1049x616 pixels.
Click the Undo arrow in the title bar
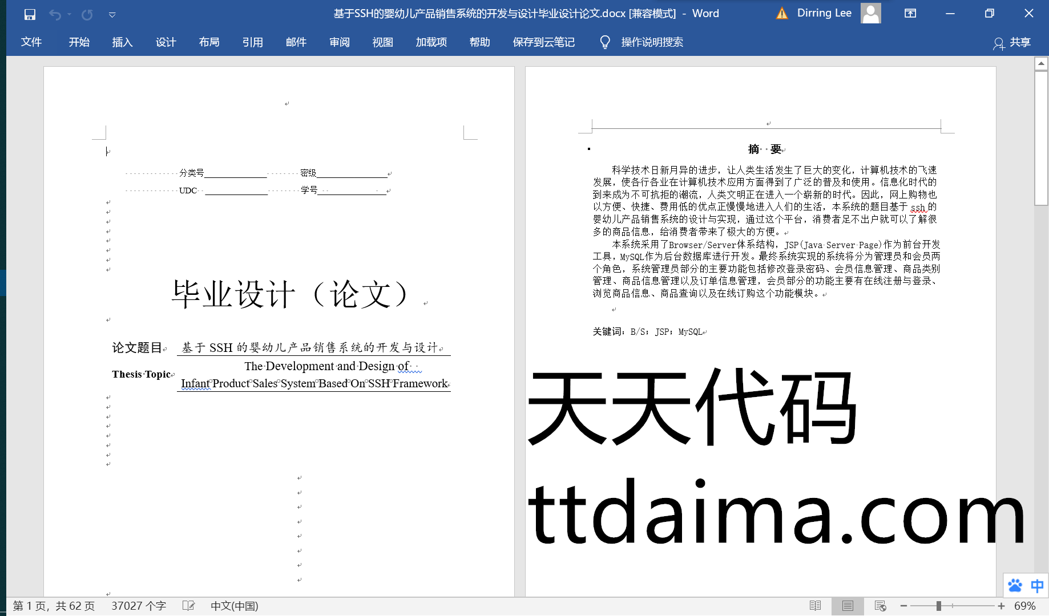click(55, 14)
